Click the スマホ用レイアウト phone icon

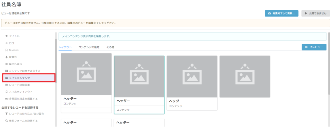(6, 92)
